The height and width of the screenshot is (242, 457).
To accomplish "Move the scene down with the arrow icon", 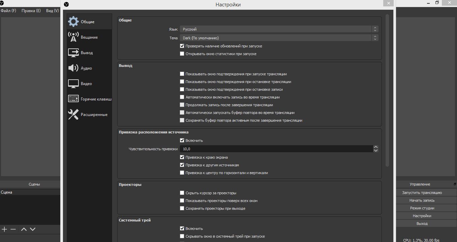I will 33,229.
